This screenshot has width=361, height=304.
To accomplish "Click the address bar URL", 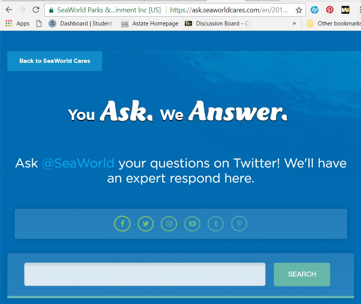I will [229, 10].
